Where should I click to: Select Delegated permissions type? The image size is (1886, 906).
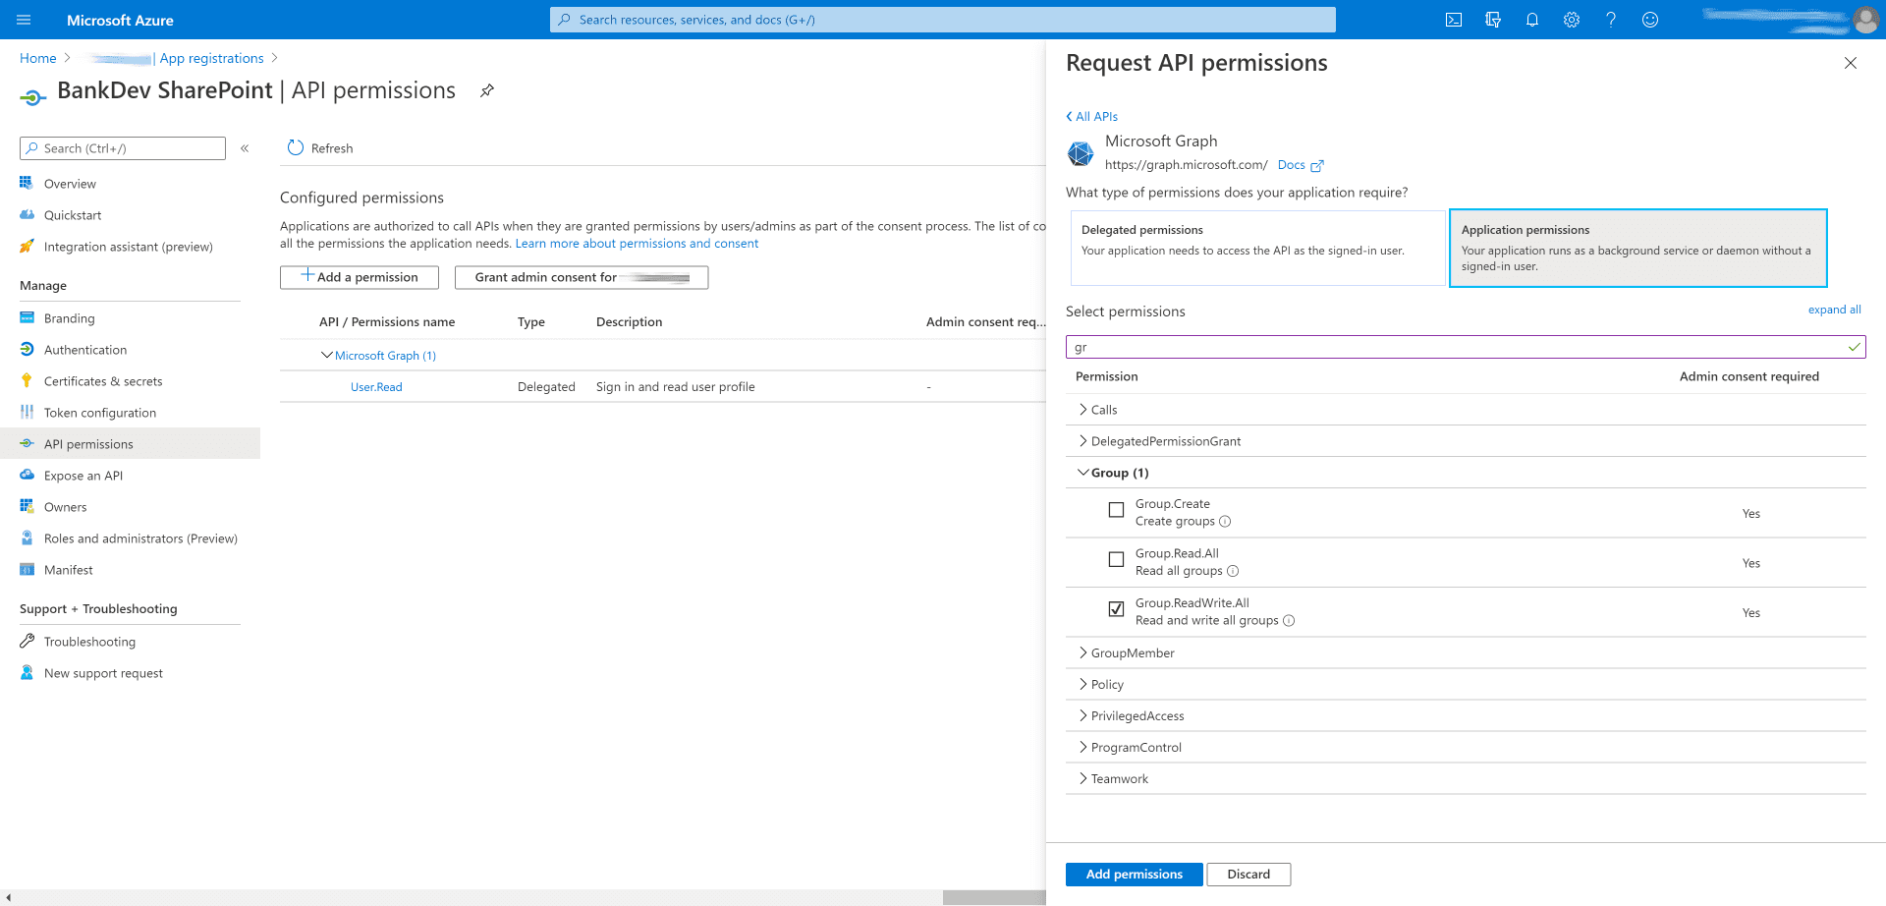(1257, 248)
